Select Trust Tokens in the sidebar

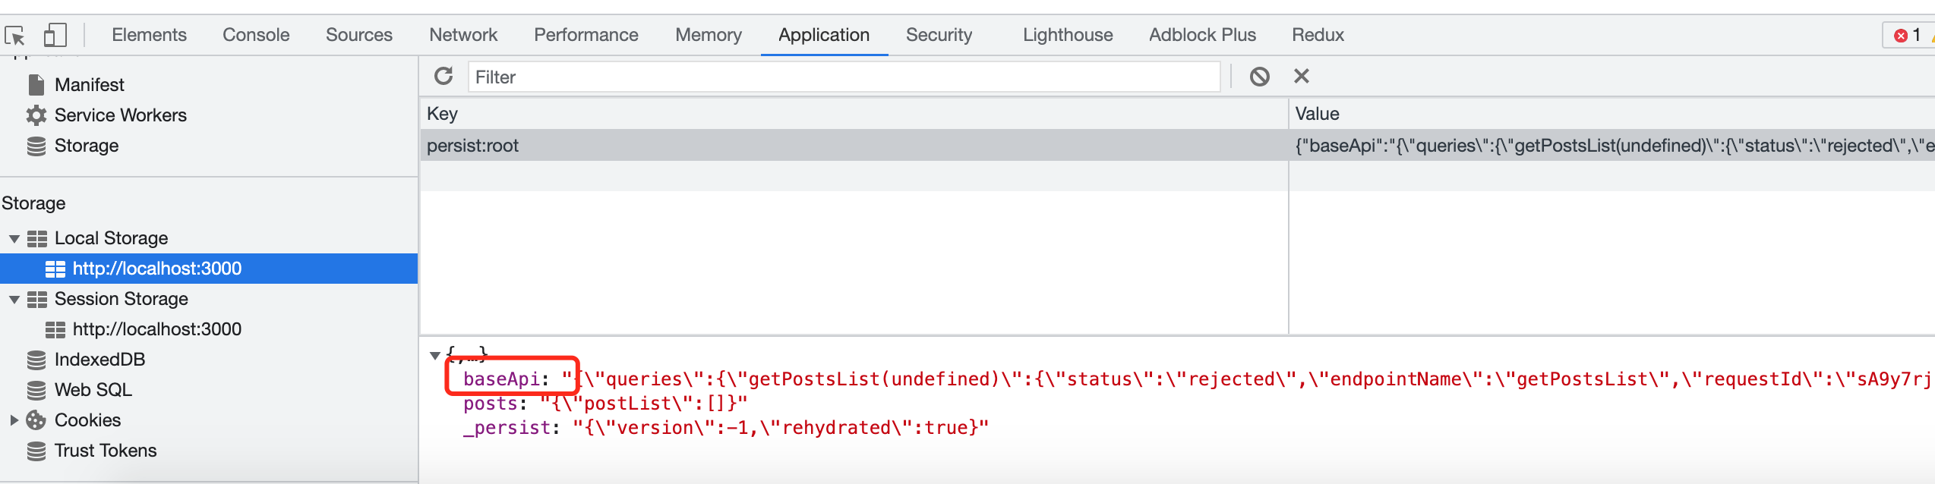point(106,451)
